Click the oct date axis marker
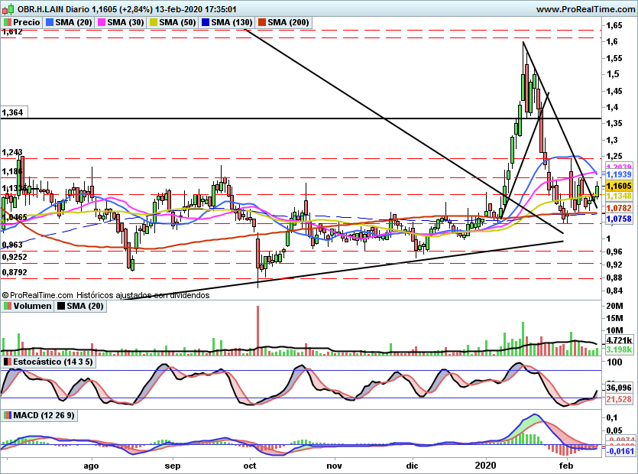638x474 pixels. coord(250,466)
